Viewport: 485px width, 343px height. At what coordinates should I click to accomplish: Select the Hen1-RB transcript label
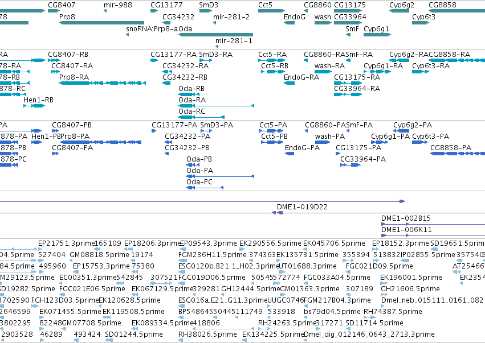tap(38, 100)
